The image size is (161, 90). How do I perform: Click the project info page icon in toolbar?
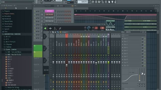pos(109,2)
